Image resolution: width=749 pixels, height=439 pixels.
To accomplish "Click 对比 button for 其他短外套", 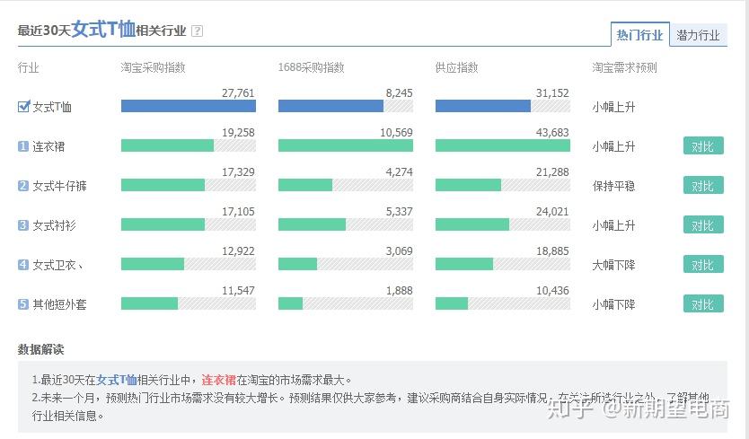I will 703,304.
